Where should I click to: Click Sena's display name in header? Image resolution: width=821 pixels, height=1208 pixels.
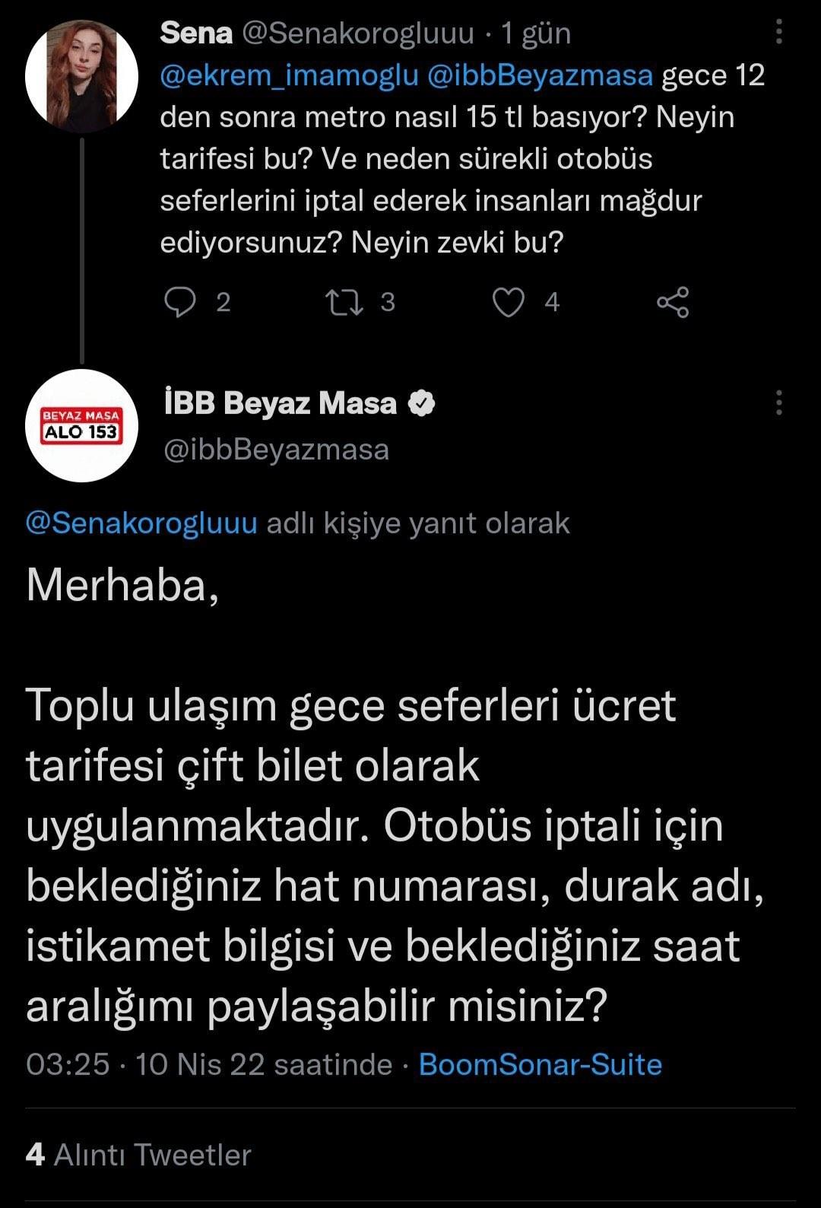pos(196,33)
